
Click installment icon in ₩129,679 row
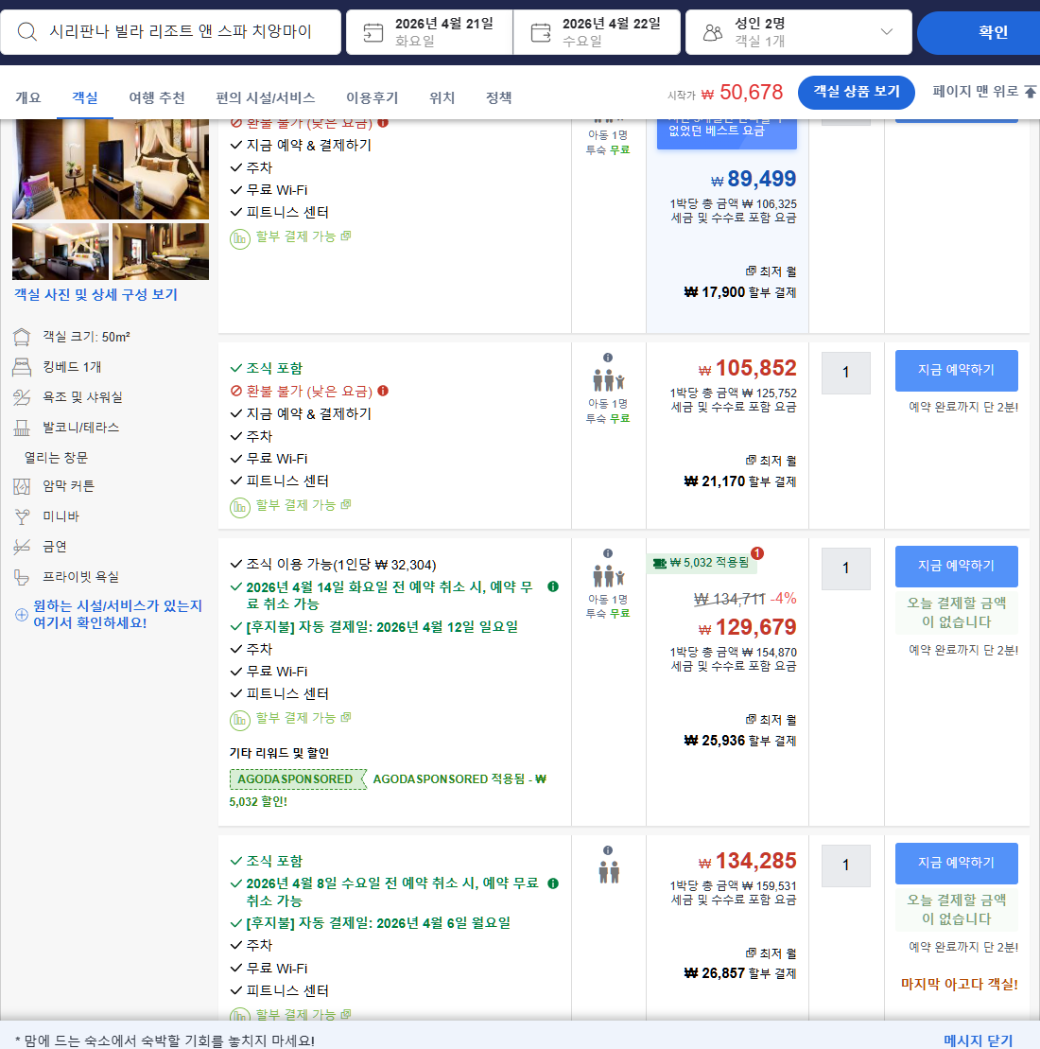[240, 720]
